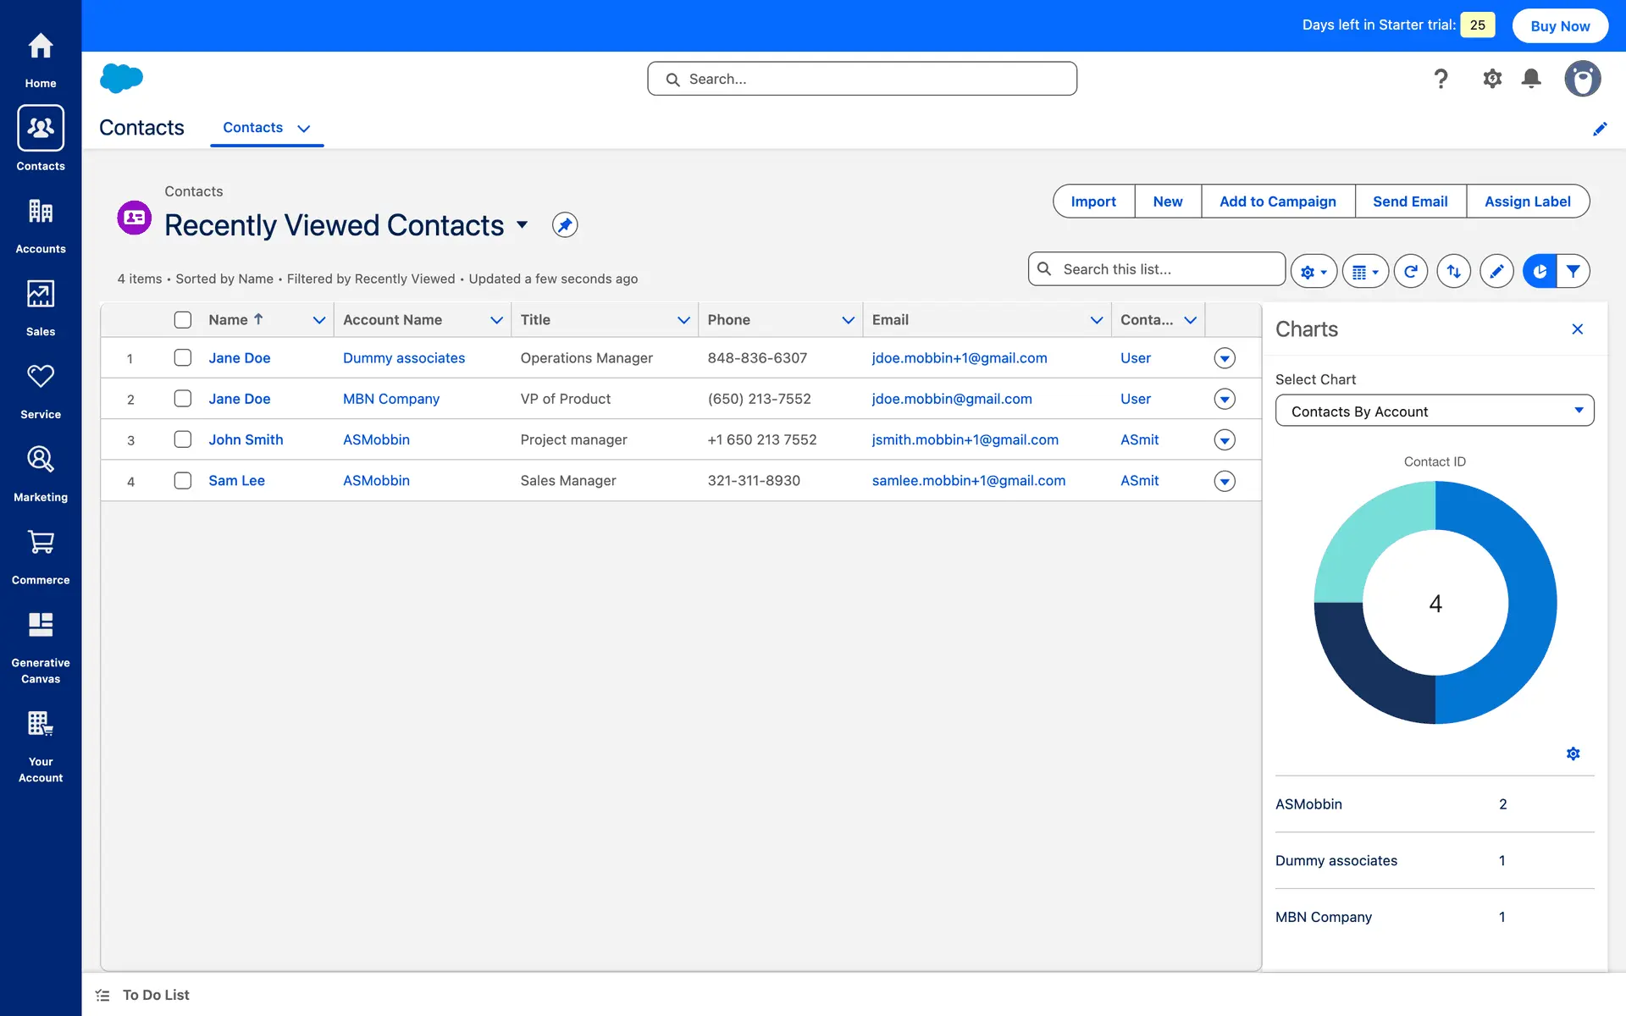The width and height of the screenshot is (1626, 1016).
Task: Open the ASMobbin account link for Sam Lee
Action: coord(376,481)
